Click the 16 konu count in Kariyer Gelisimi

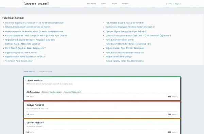point(30,114)
